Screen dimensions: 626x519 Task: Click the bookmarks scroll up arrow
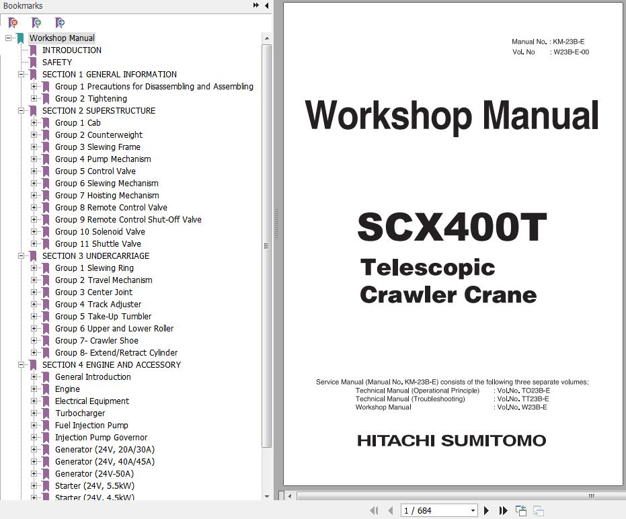(267, 38)
